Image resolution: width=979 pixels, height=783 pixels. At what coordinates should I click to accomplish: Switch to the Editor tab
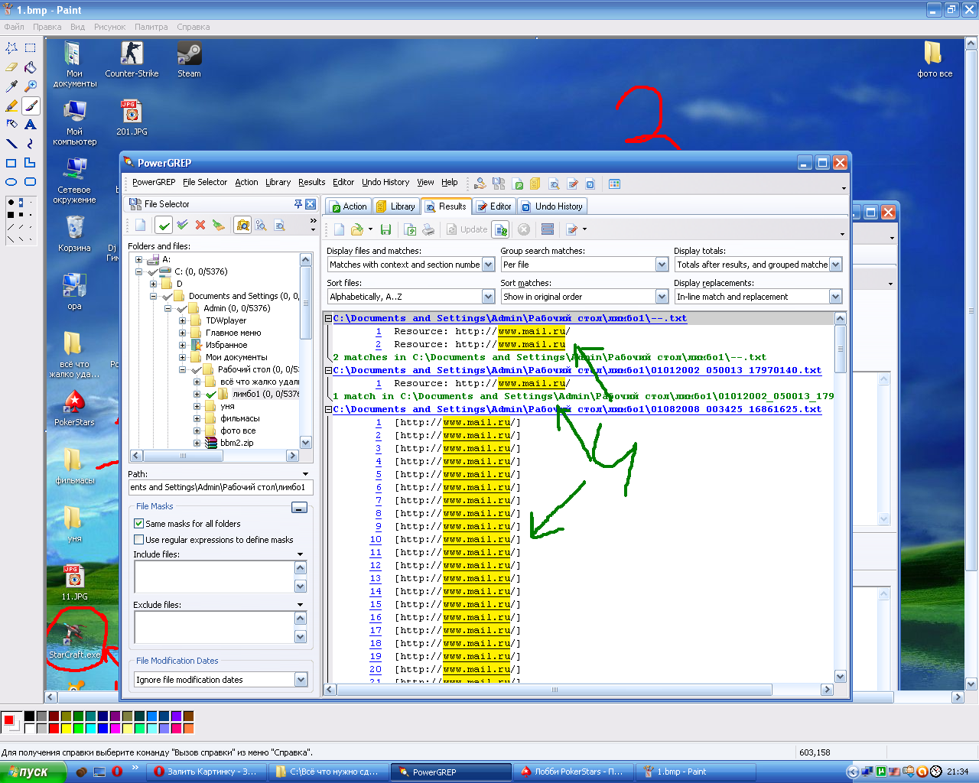tap(494, 206)
